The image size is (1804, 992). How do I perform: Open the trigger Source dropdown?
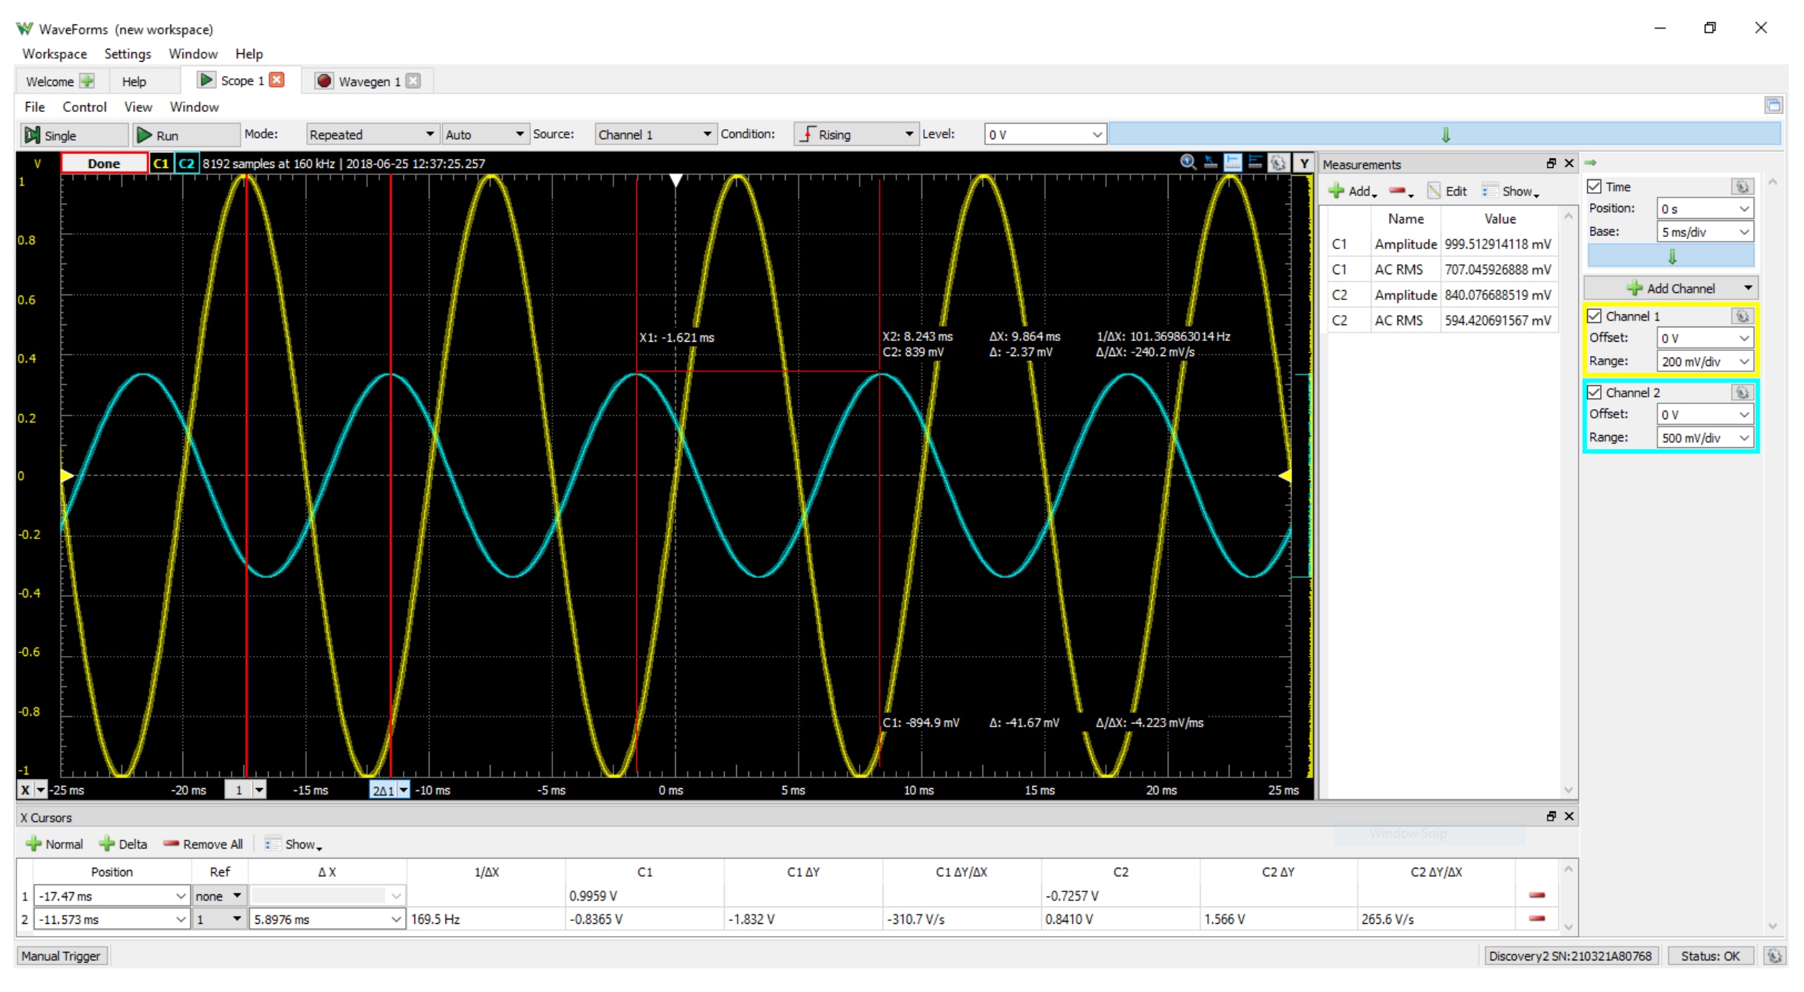(x=654, y=134)
